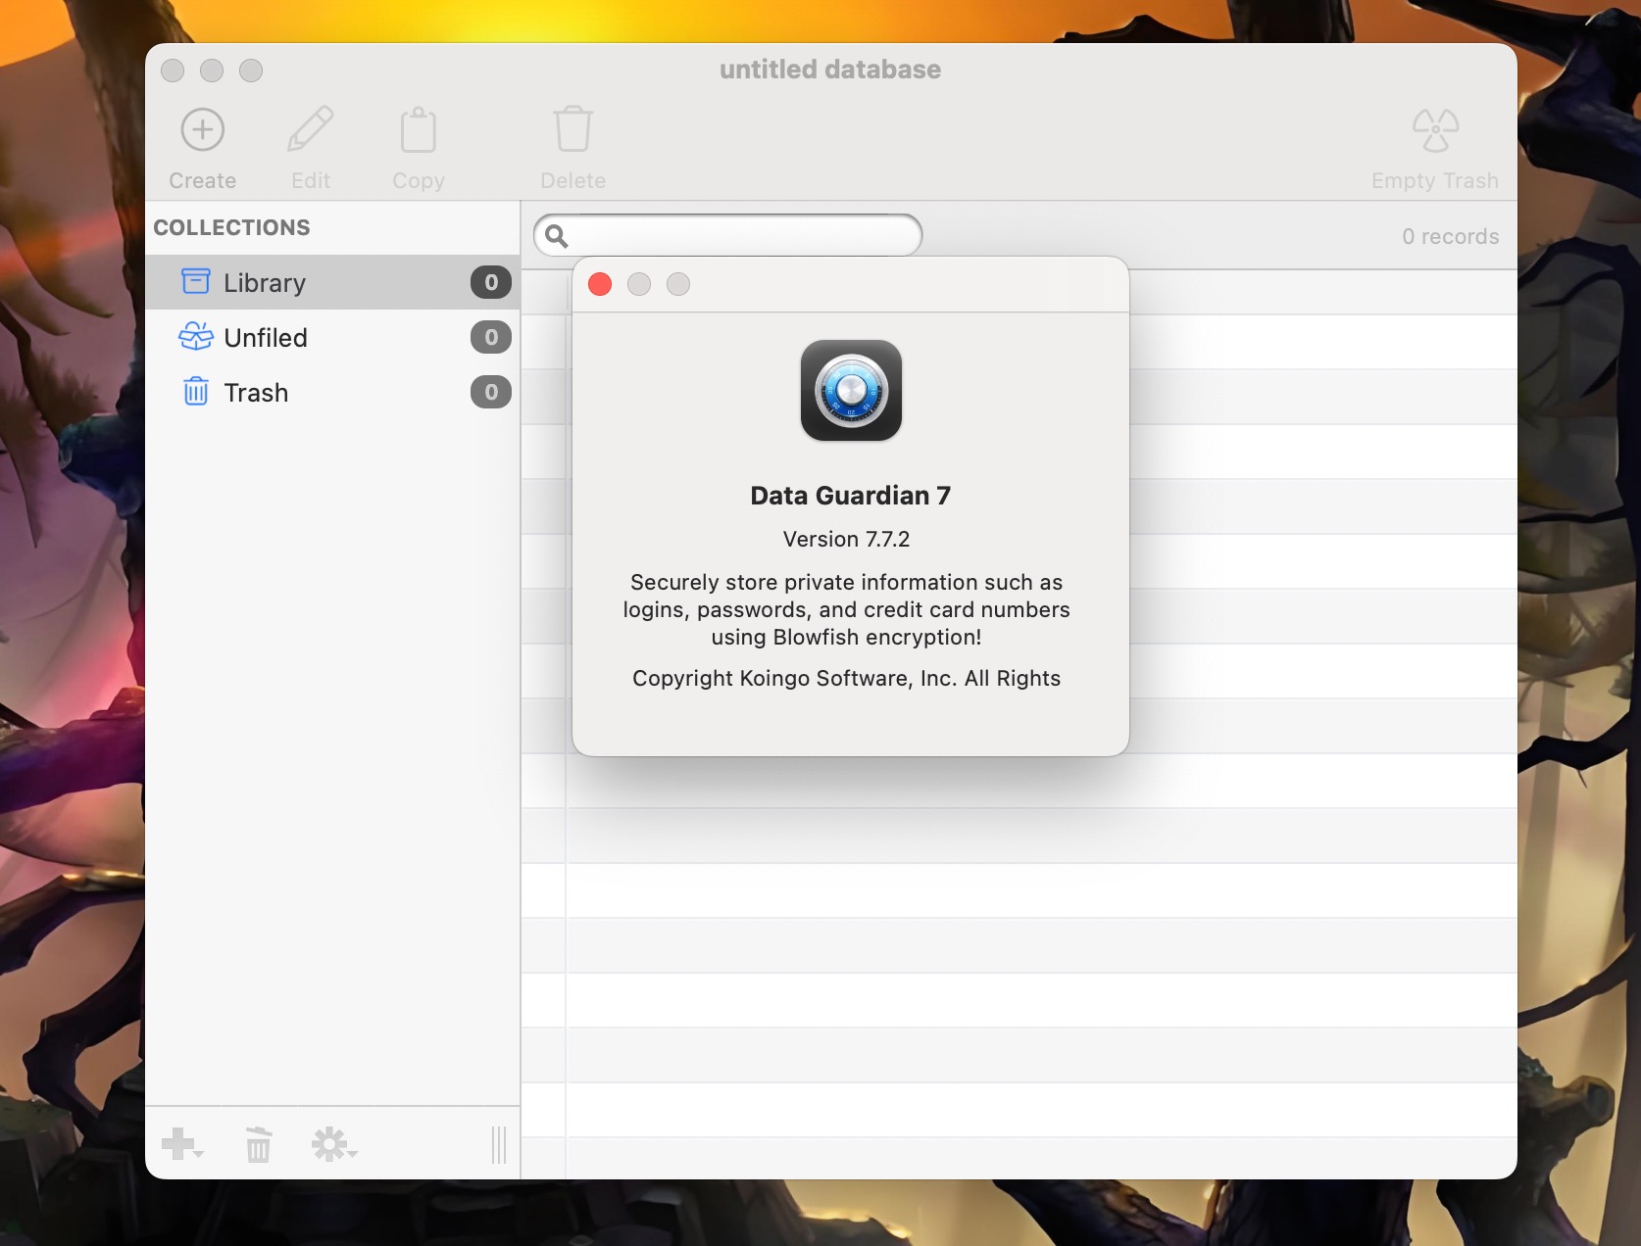The width and height of the screenshot is (1641, 1246).
Task: Close the Data Guardian About window
Action: (x=600, y=284)
